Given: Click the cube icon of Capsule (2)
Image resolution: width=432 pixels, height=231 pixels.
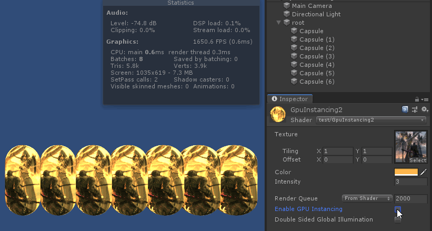Looking at the screenshot, I should [x=294, y=48].
